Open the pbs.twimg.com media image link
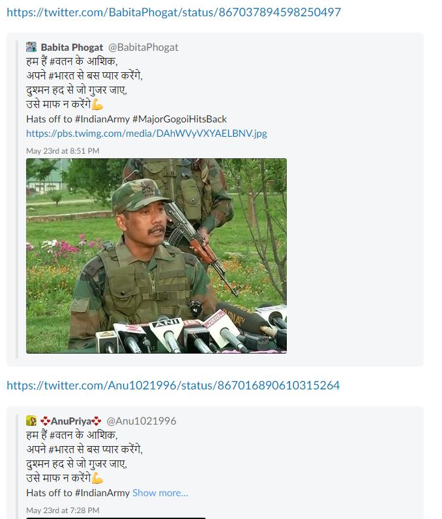442x519 pixels. click(x=147, y=133)
